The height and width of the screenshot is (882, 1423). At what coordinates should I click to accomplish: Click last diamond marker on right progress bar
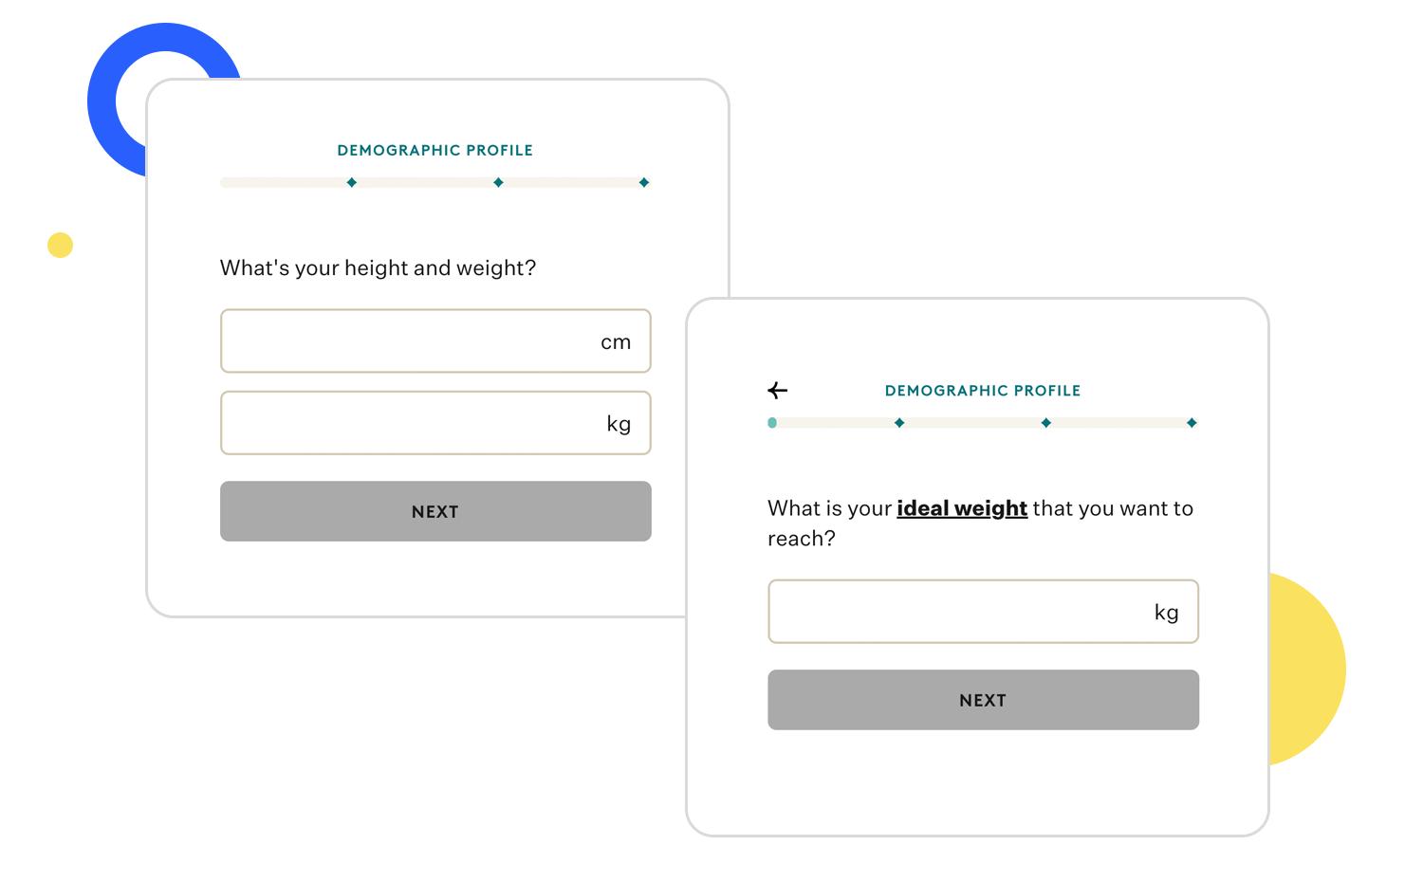(x=1192, y=423)
